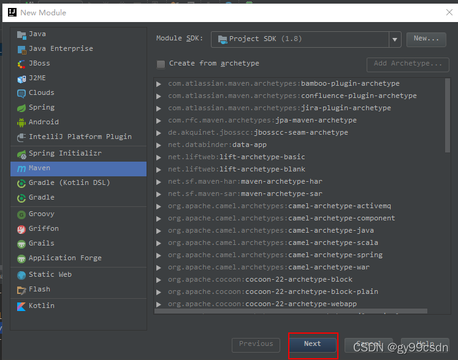Select the Flash folder icon

[21, 290]
